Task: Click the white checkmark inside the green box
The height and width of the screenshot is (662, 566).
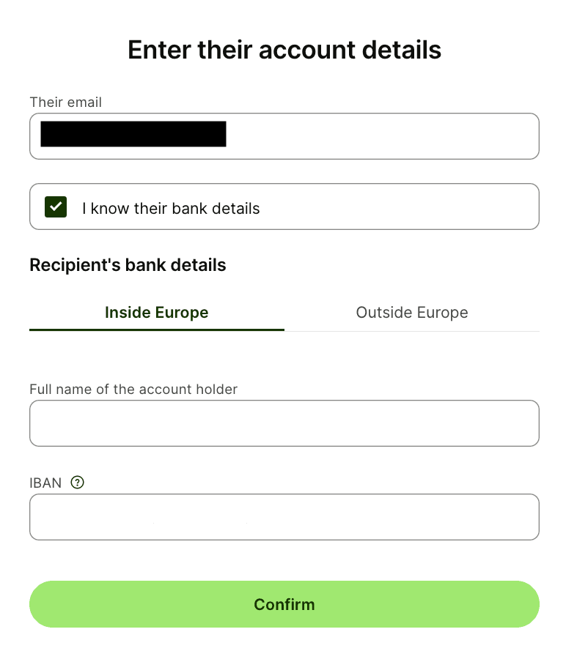Action: 56,207
